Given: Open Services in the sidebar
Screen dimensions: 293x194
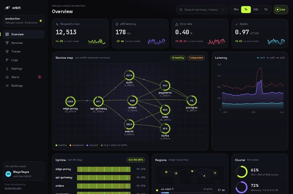Looking at the screenshot, I should (24, 43).
